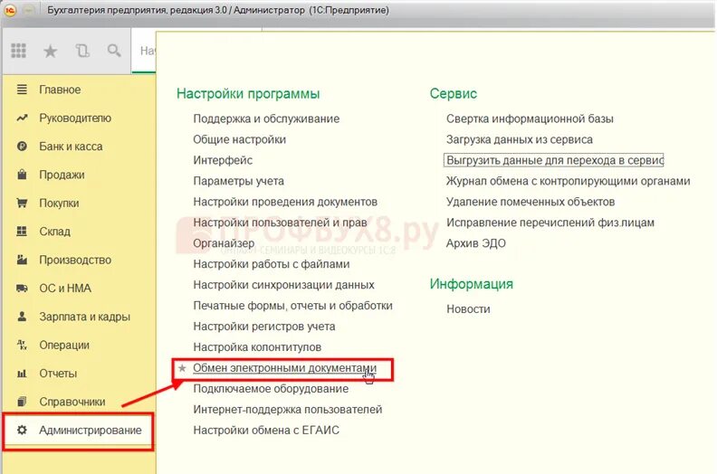Viewport: 717px width, 474px height.
Task: Open the Органайзер link
Action: pos(224,243)
